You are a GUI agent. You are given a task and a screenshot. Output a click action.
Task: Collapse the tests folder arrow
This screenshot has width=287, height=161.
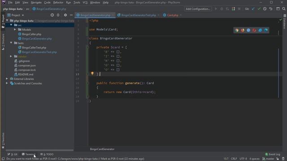pyautogui.click(x=11, y=43)
